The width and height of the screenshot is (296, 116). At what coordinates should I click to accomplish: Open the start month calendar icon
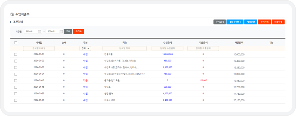pyautogui.click(x=39, y=32)
